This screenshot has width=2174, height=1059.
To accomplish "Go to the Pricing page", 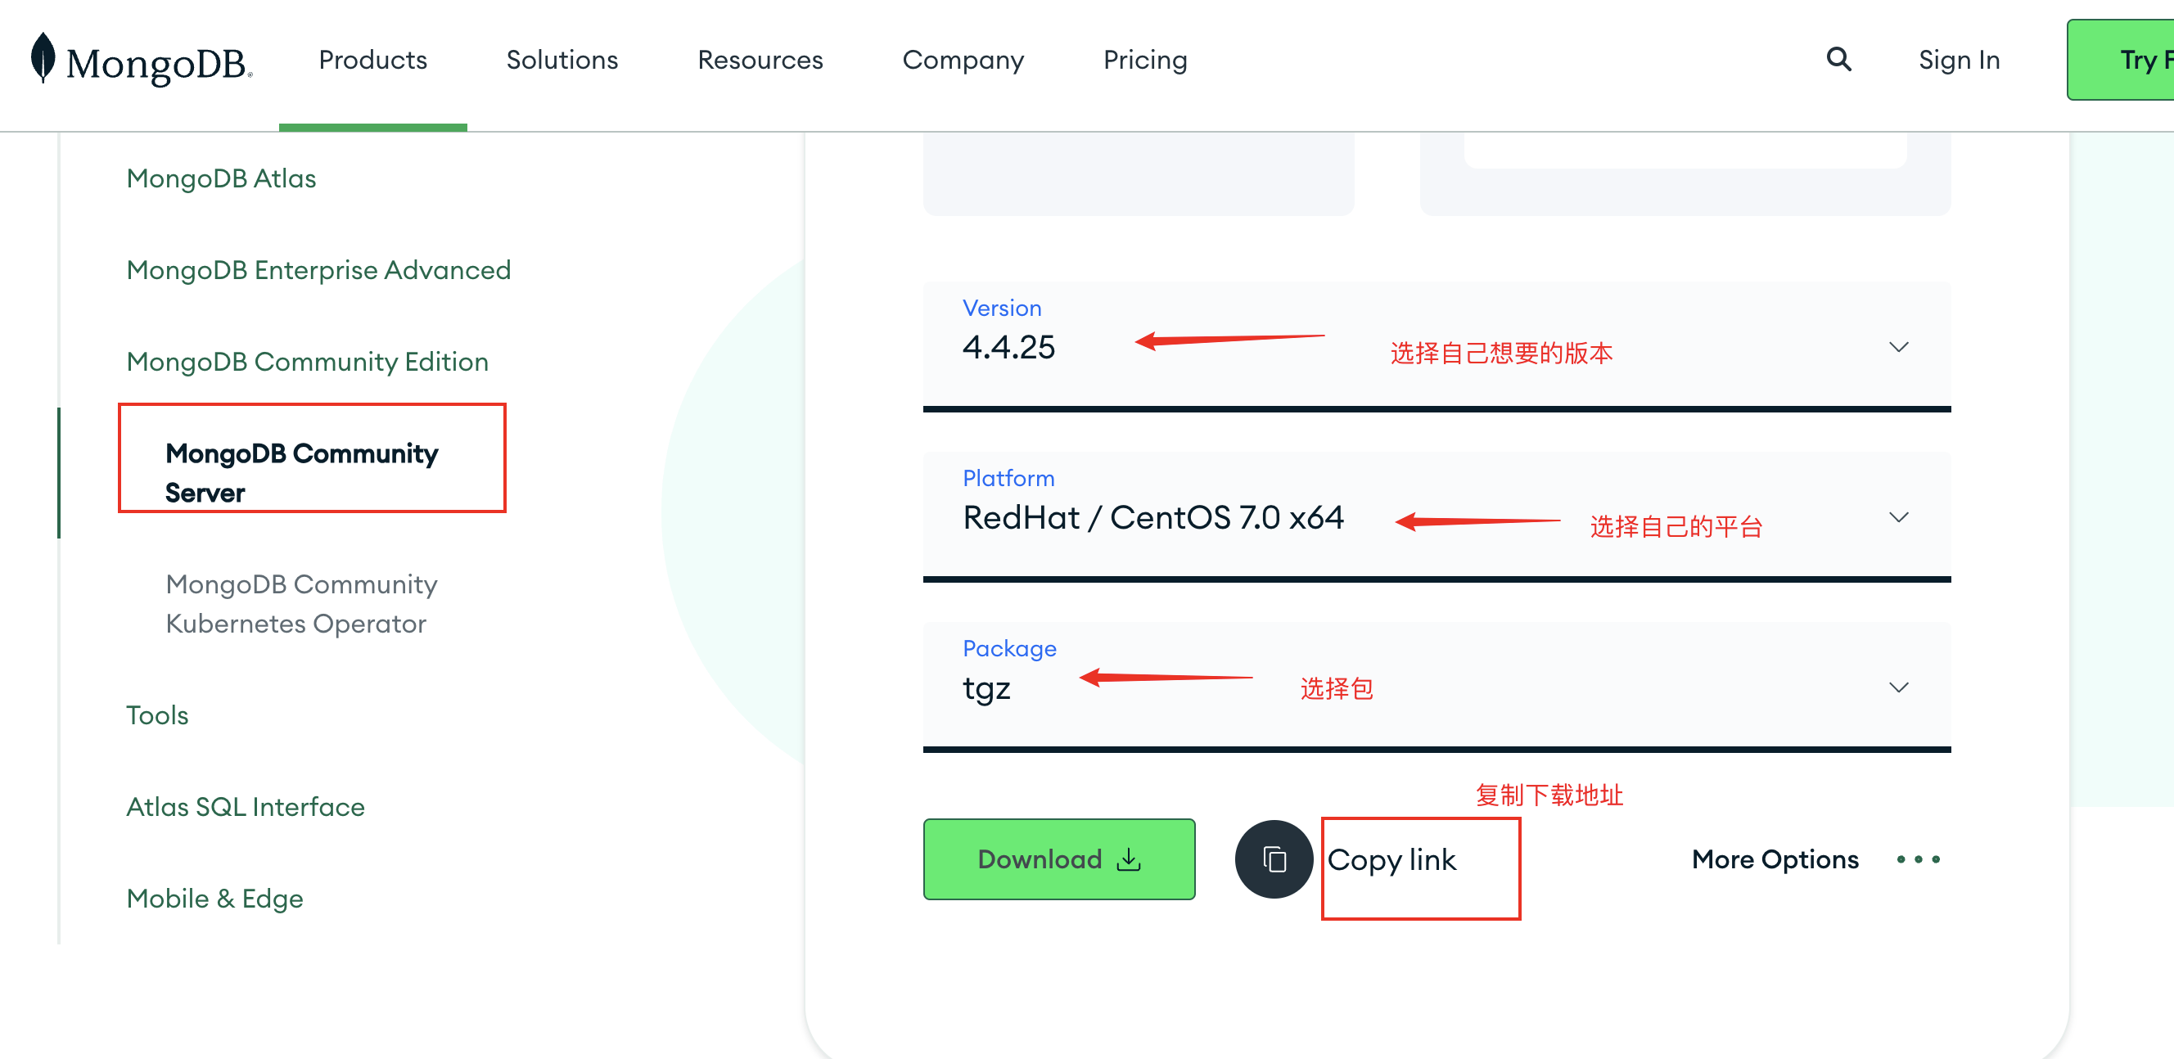I will (1145, 60).
